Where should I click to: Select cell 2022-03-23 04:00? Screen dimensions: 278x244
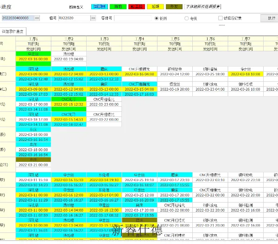(210, 89)
